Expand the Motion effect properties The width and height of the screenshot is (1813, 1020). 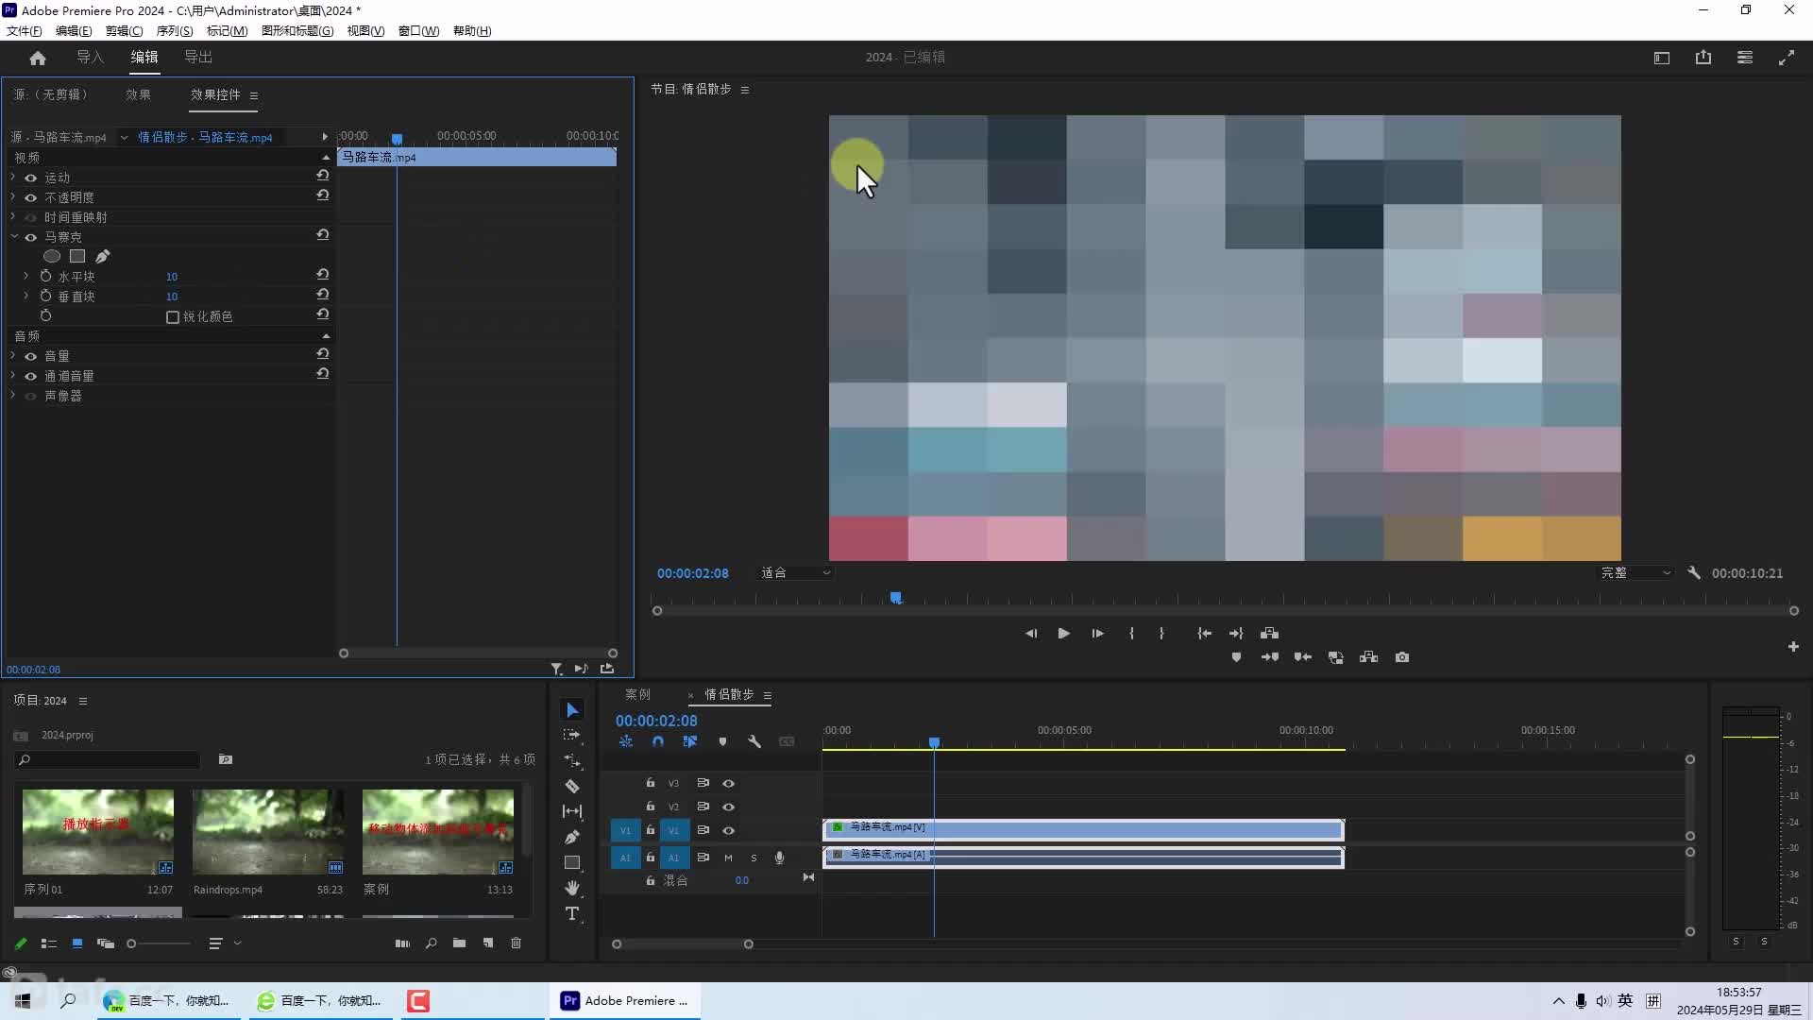click(x=12, y=178)
